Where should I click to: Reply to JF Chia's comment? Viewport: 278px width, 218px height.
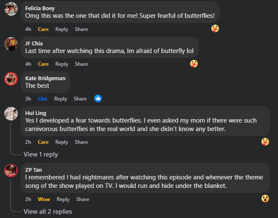point(62,64)
